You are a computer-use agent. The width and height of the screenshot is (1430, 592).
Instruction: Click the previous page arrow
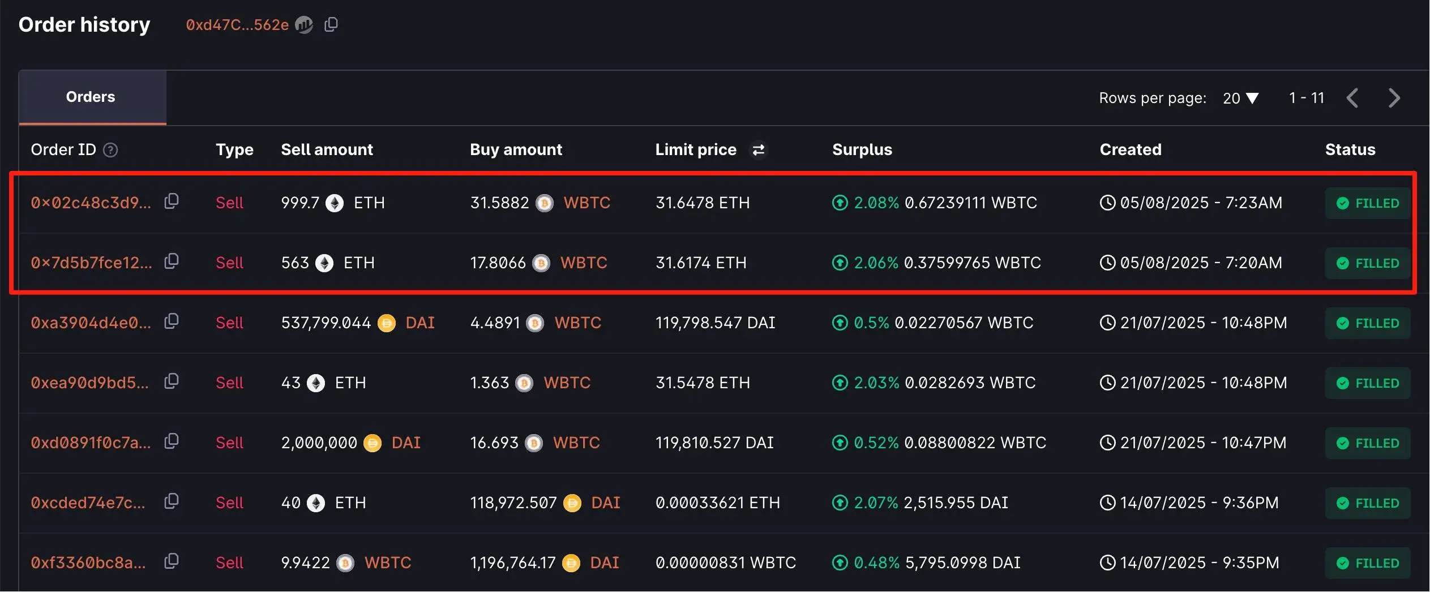click(1353, 97)
